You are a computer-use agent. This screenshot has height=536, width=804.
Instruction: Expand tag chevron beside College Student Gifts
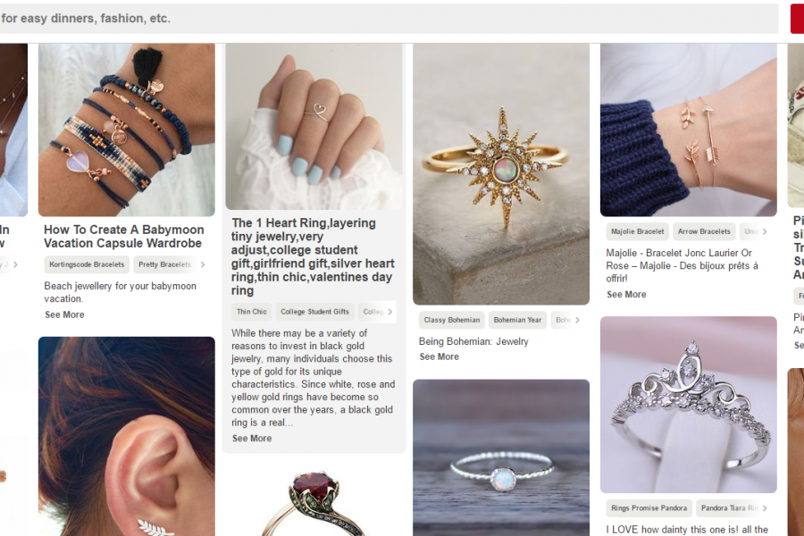[x=389, y=312]
